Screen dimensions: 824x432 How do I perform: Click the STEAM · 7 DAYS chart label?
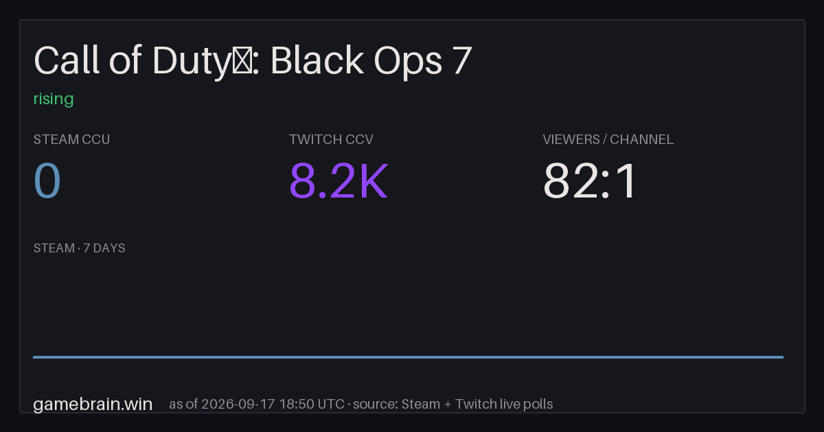click(79, 248)
